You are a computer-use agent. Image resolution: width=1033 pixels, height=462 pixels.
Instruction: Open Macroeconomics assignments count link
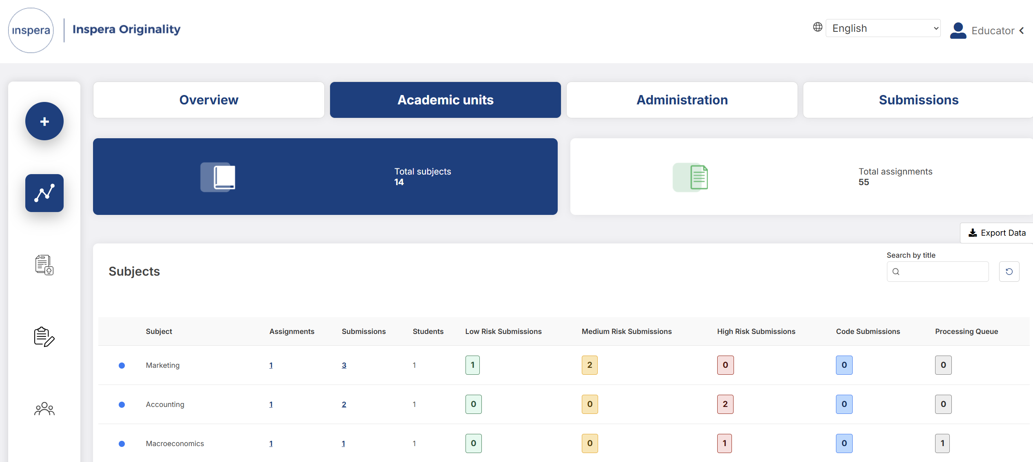pos(271,444)
